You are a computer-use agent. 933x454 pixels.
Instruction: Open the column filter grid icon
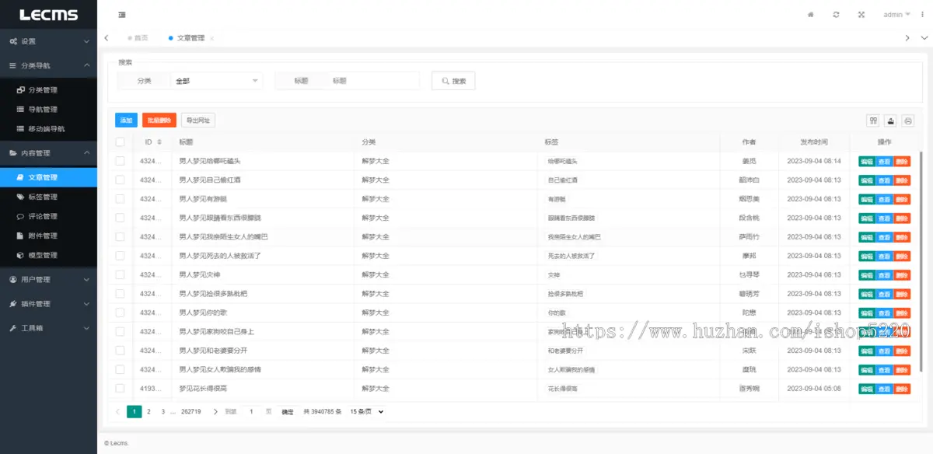click(873, 120)
